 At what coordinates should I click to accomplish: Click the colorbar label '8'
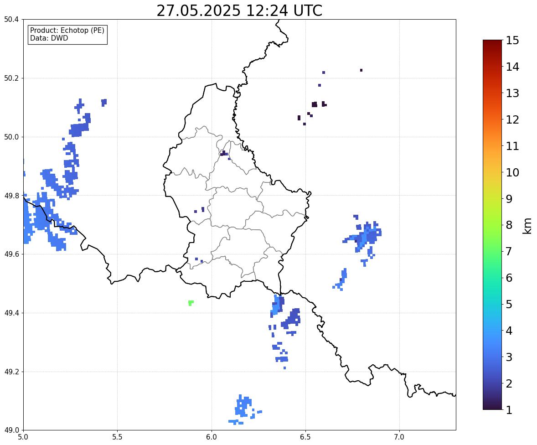pos(509,225)
